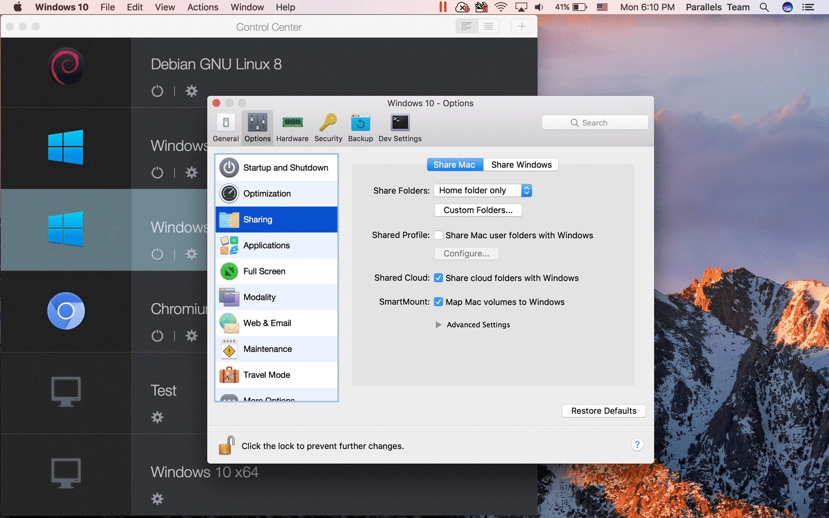Screen dimensions: 829x518
Task: Open the Hardware settings tab
Action: [x=292, y=128]
